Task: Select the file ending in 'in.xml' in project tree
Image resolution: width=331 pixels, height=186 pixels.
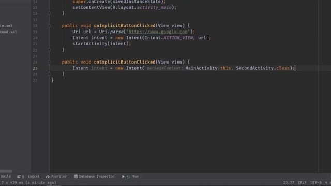Action: [x=6, y=26]
